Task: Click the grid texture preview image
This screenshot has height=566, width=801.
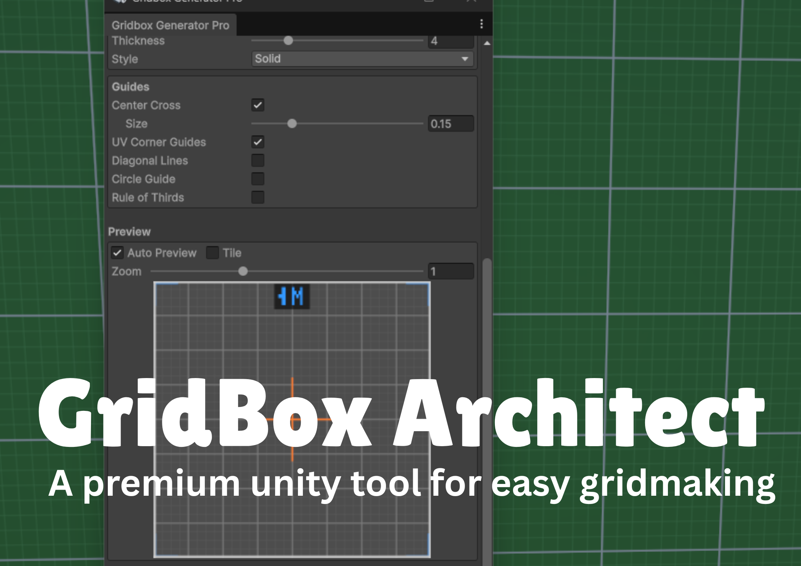Action: 292,420
